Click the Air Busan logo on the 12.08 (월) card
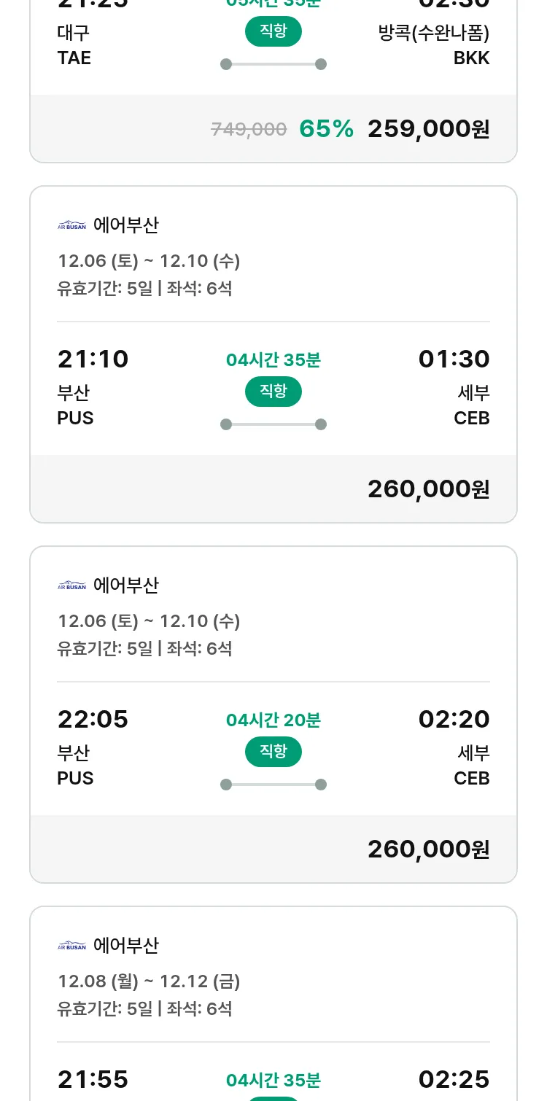The width and height of the screenshot is (547, 1101). (x=71, y=946)
